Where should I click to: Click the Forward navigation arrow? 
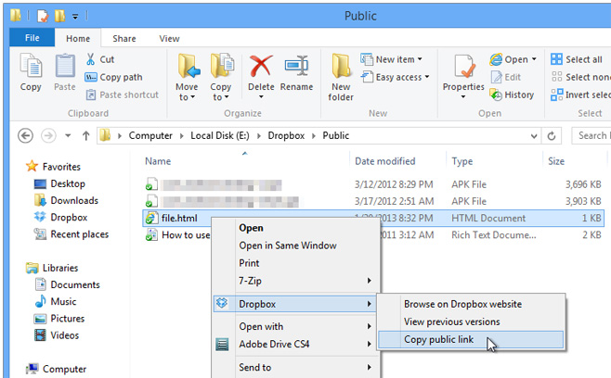(48, 135)
